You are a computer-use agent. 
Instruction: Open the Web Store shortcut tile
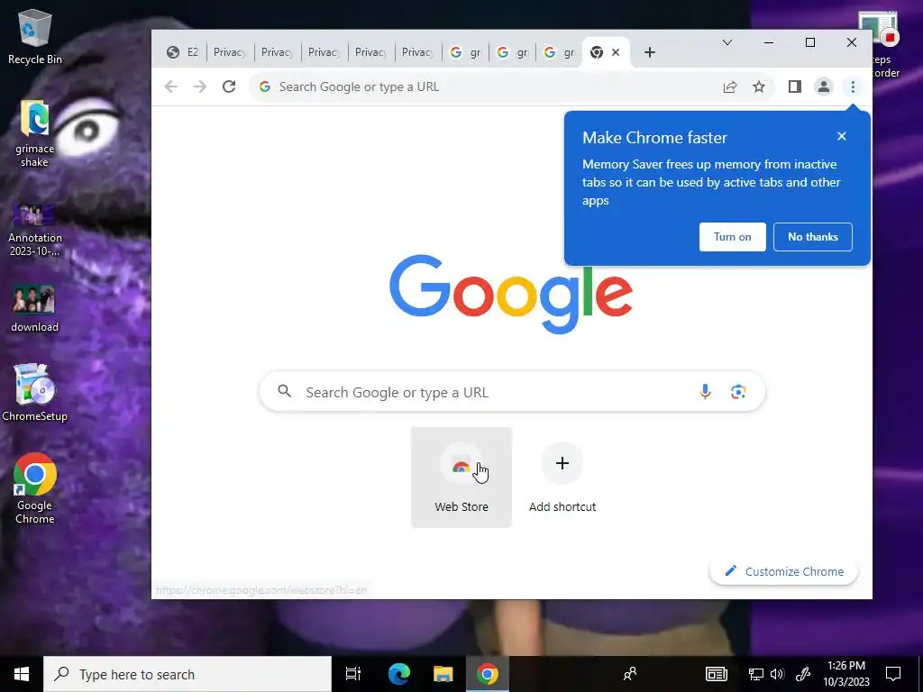(x=461, y=478)
